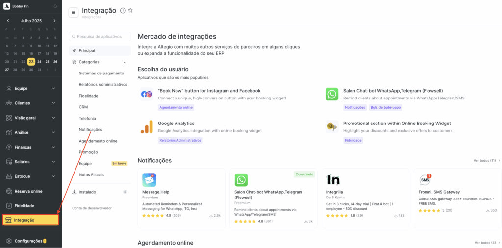The image size is (502, 248).
Task: Collapse the Categorias list chevron
Action: point(125,62)
